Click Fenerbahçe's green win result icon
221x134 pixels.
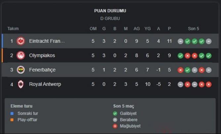(187, 70)
